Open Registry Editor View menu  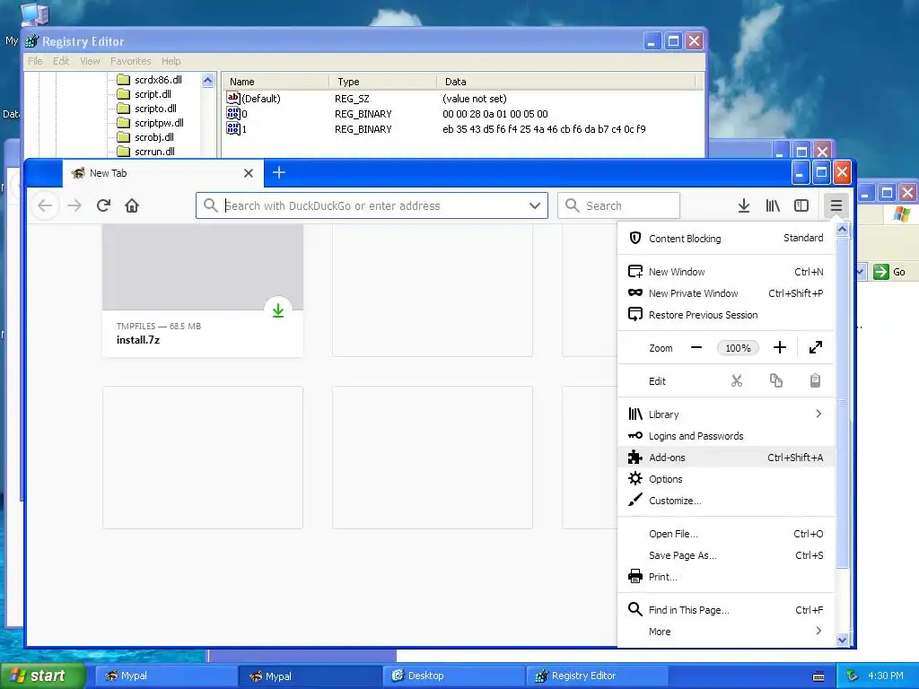click(90, 61)
